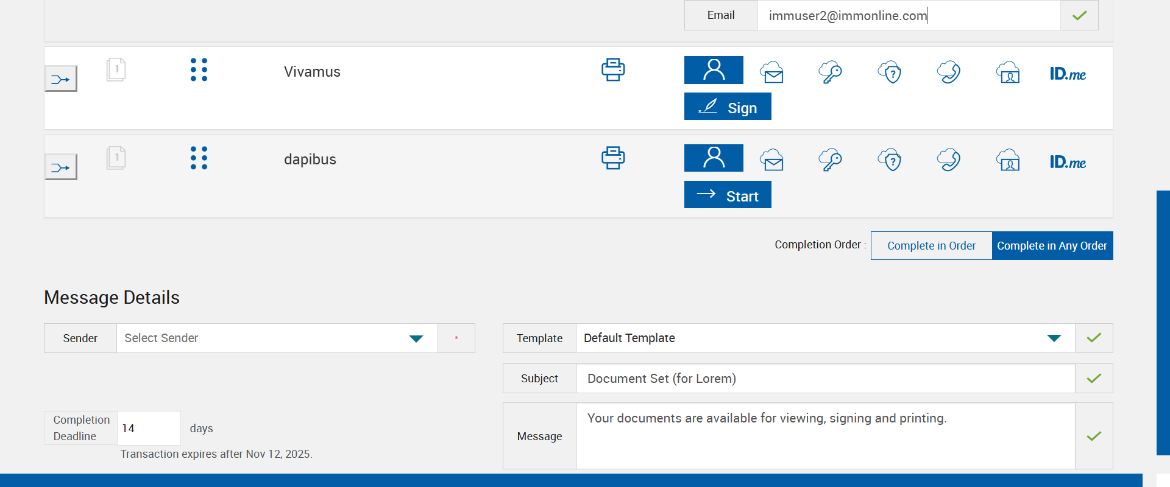The height and width of the screenshot is (487, 1170).
Task: Click the printer icon in the dapibus row
Action: tap(613, 158)
